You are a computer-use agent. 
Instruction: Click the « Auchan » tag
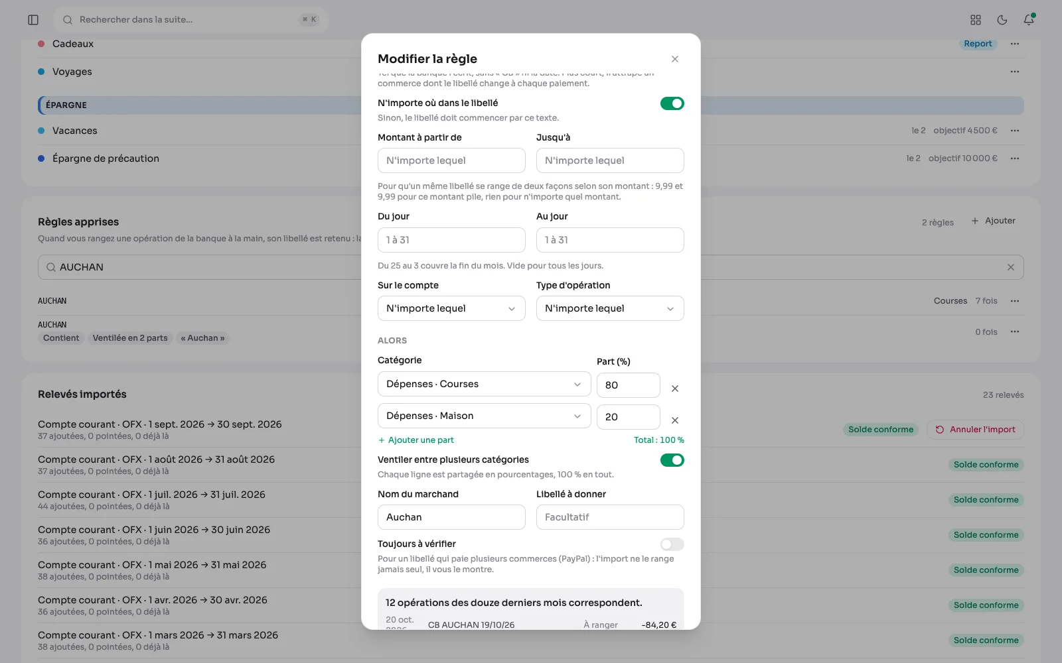pos(202,338)
